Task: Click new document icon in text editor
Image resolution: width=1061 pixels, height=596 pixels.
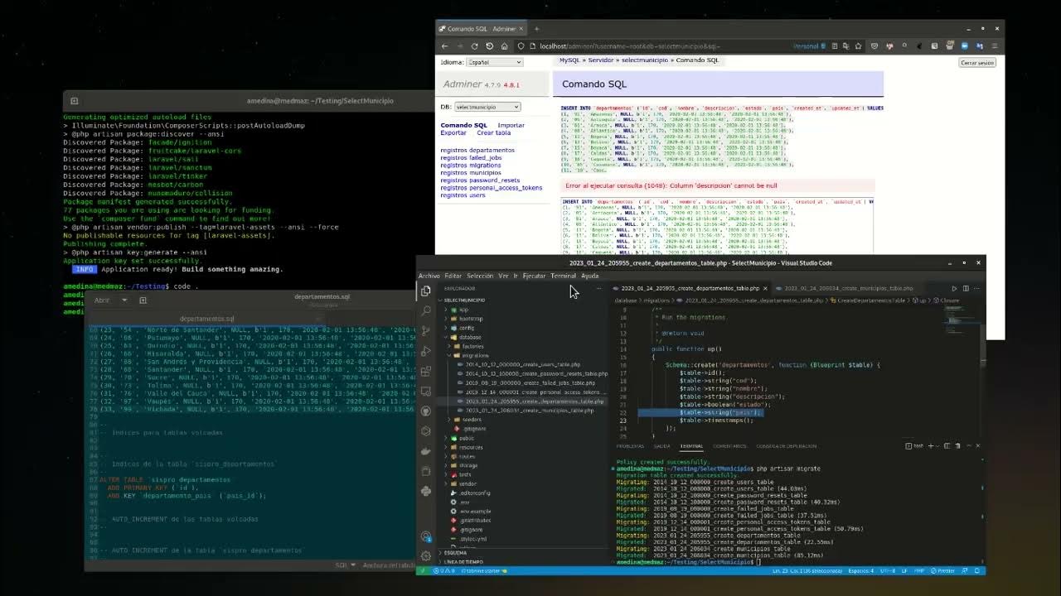Action: 143,300
